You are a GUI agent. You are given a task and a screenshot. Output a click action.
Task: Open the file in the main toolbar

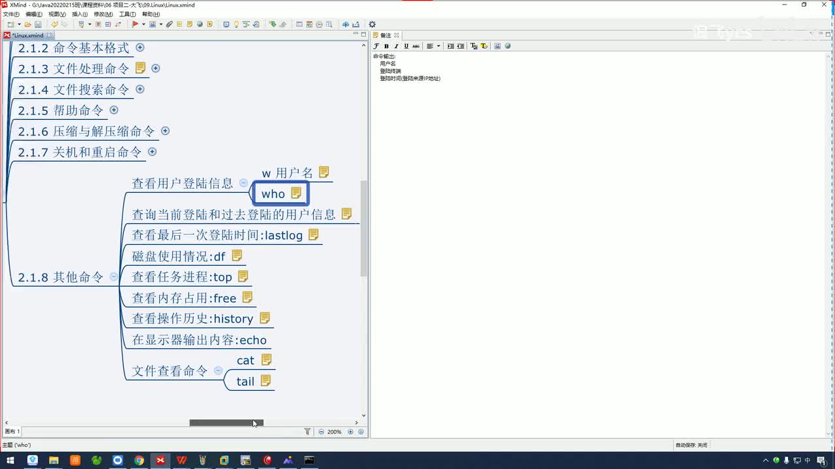28,25
